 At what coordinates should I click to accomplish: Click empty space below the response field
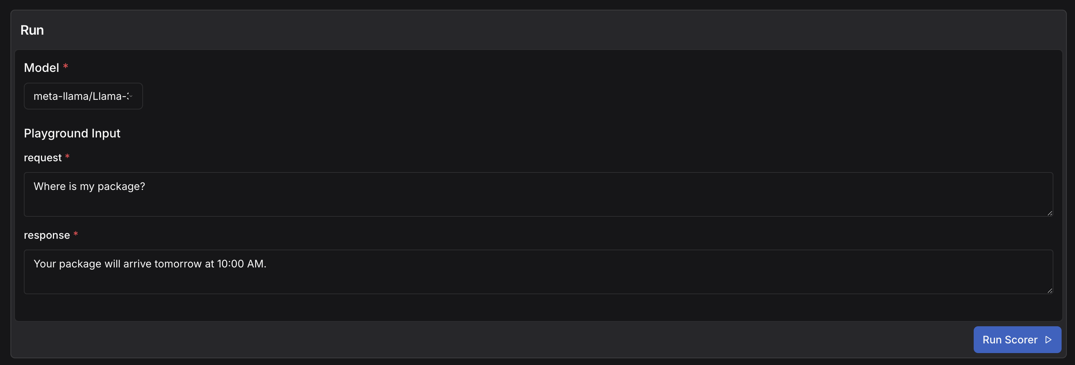pyautogui.click(x=537, y=307)
